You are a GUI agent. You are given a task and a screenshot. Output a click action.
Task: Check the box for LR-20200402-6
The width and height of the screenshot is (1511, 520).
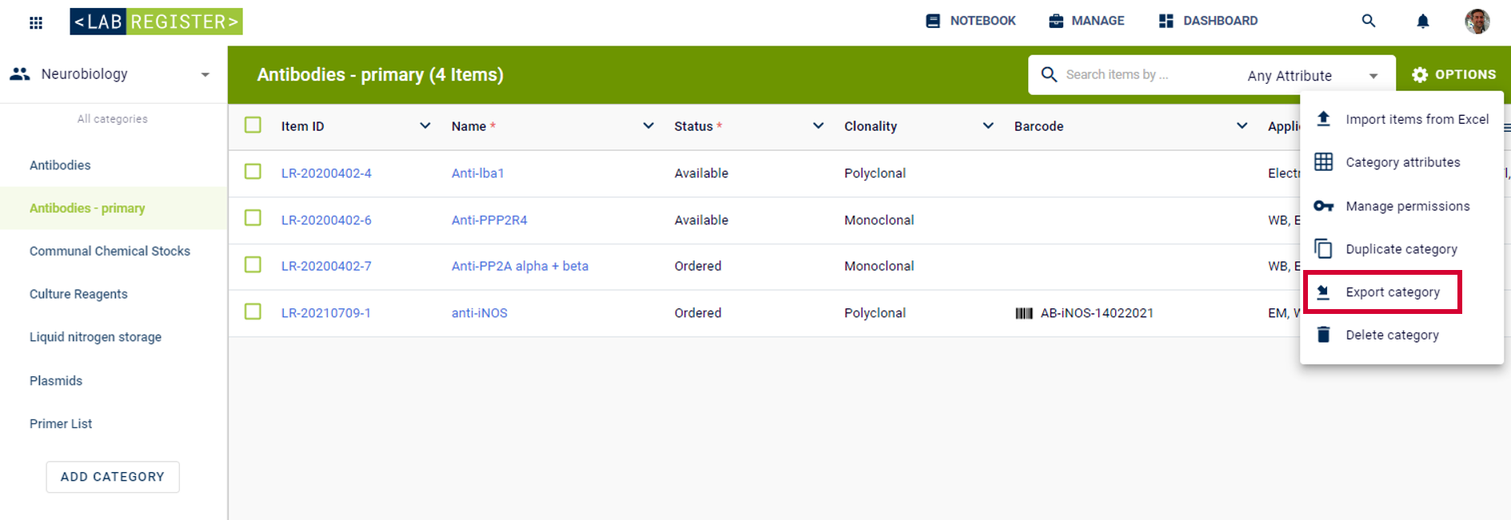(253, 218)
